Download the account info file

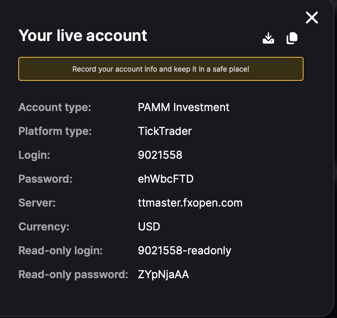(x=268, y=38)
